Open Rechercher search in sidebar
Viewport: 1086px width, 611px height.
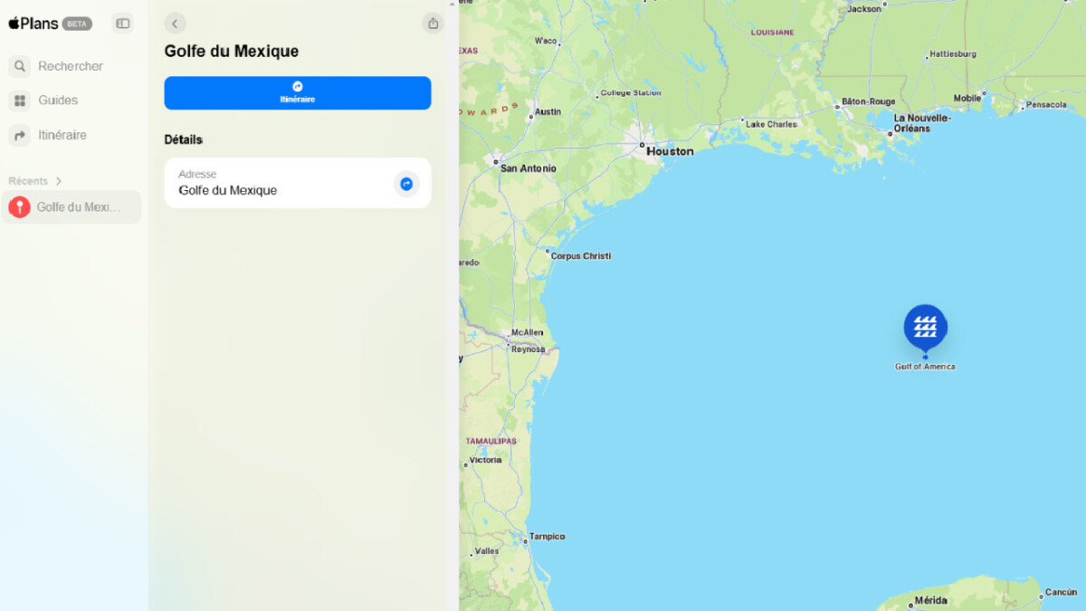click(71, 66)
